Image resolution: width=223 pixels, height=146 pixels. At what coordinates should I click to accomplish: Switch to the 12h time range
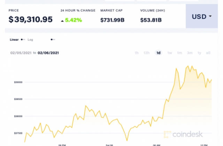click(x=147, y=53)
